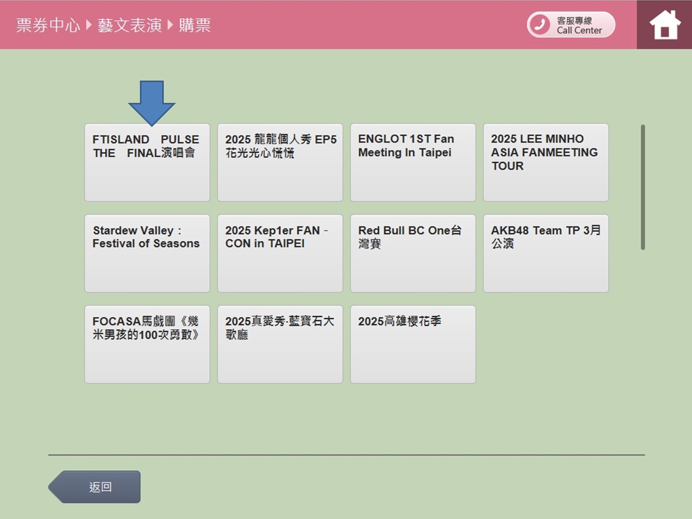Image resolution: width=692 pixels, height=519 pixels.
Task: Select FTISLAND PULSE THE FINAL 演唱會
Action: (x=147, y=162)
